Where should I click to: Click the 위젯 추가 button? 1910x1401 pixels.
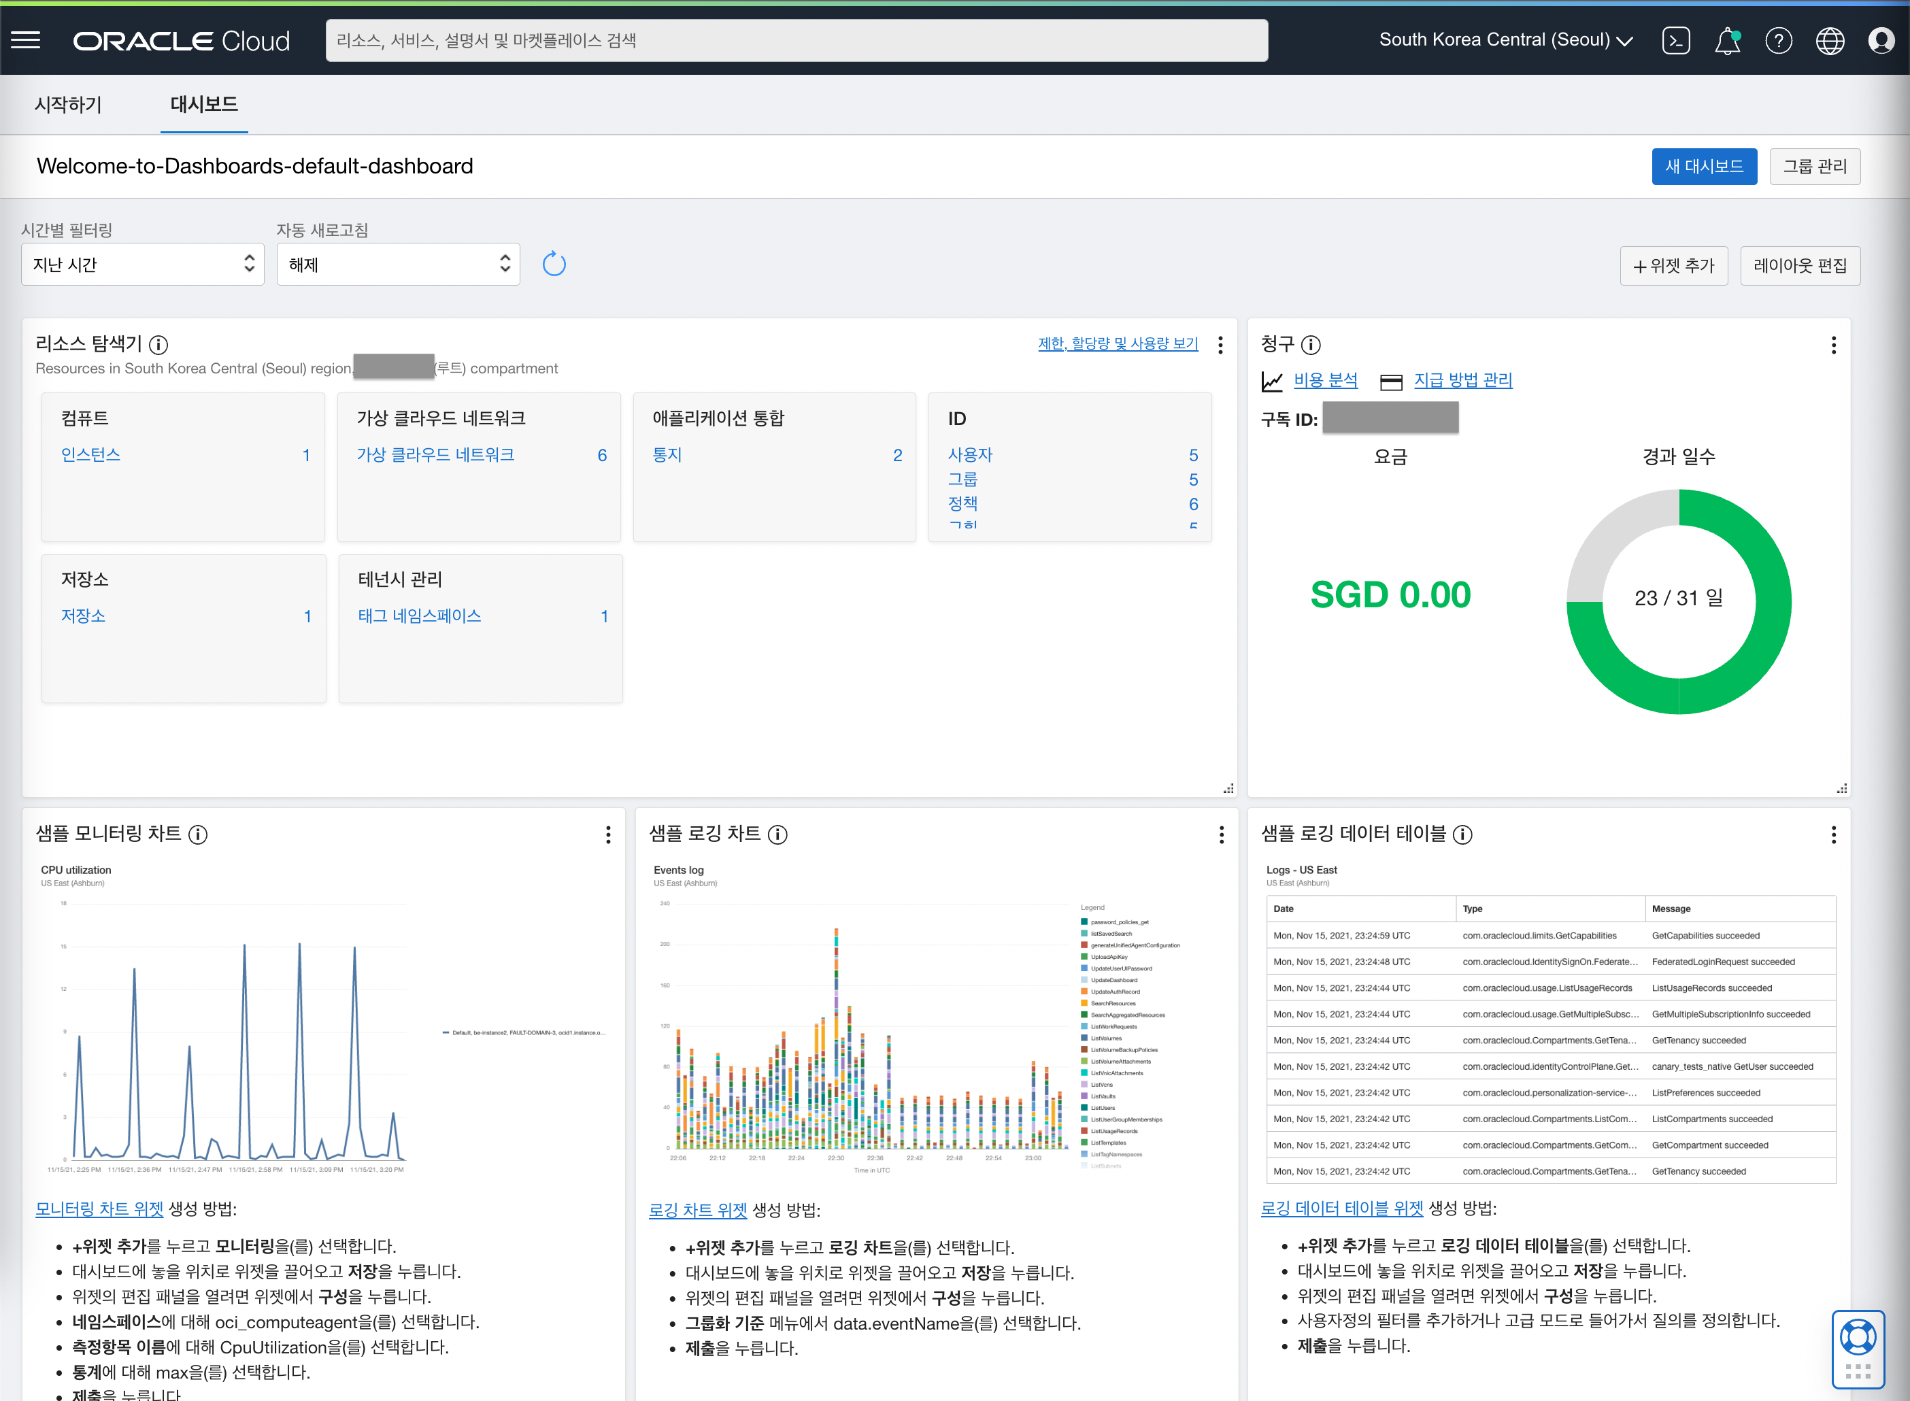[x=1673, y=265]
